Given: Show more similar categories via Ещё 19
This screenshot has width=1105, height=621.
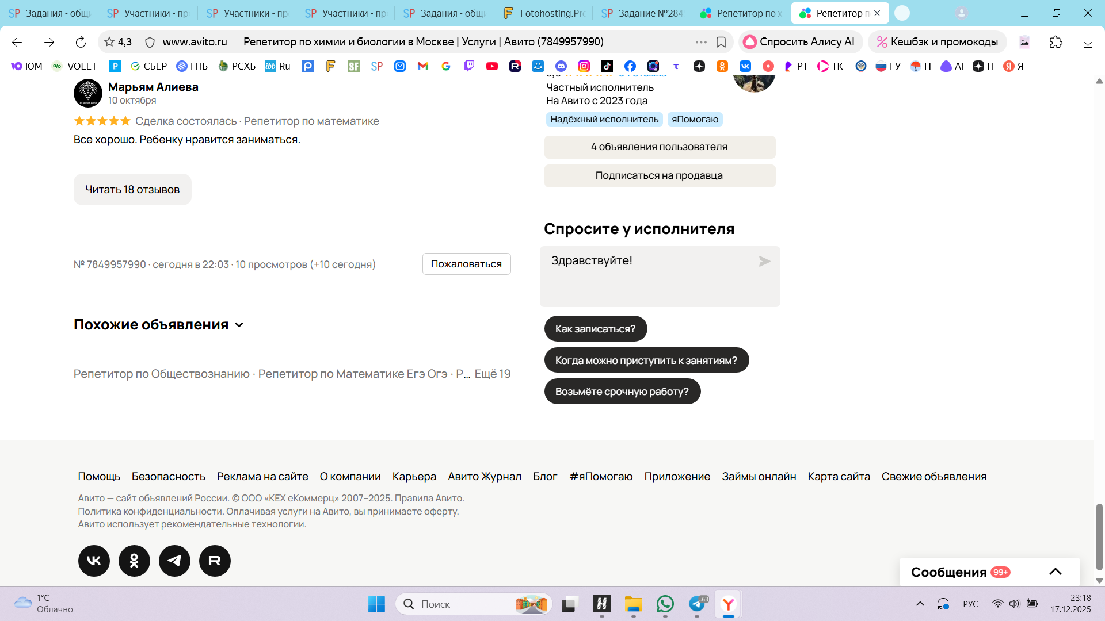Looking at the screenshot, I should (492, 374).
